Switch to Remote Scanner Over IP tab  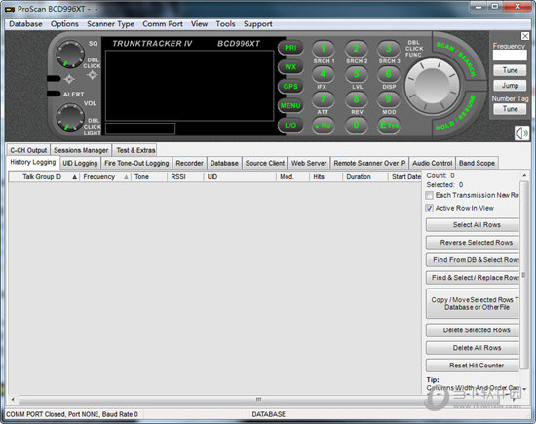click(370, 163)
